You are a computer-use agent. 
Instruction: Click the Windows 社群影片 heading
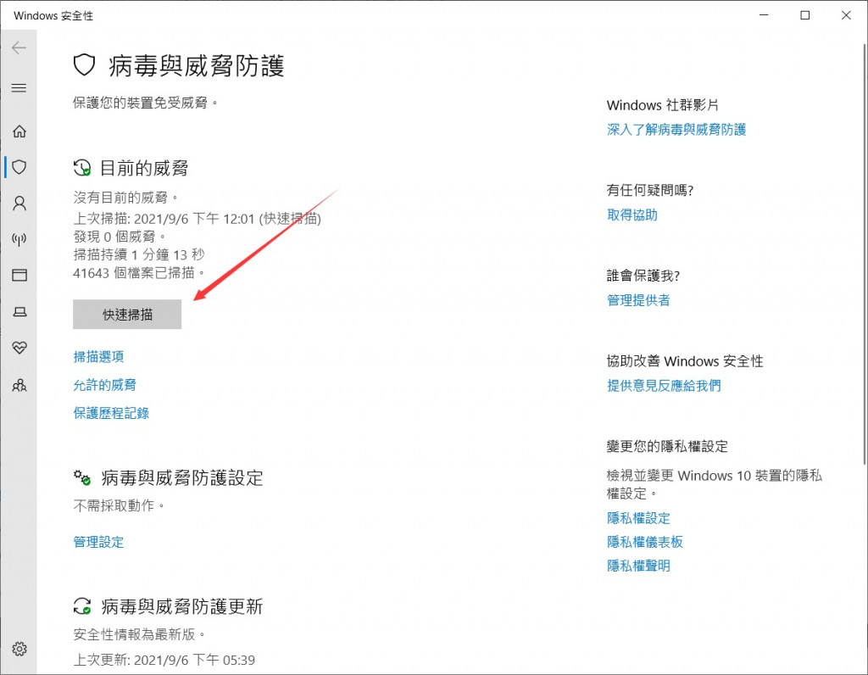663,104
